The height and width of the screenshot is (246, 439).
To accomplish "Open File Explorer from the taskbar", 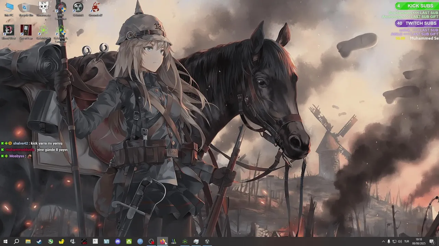I will [28, 242].
